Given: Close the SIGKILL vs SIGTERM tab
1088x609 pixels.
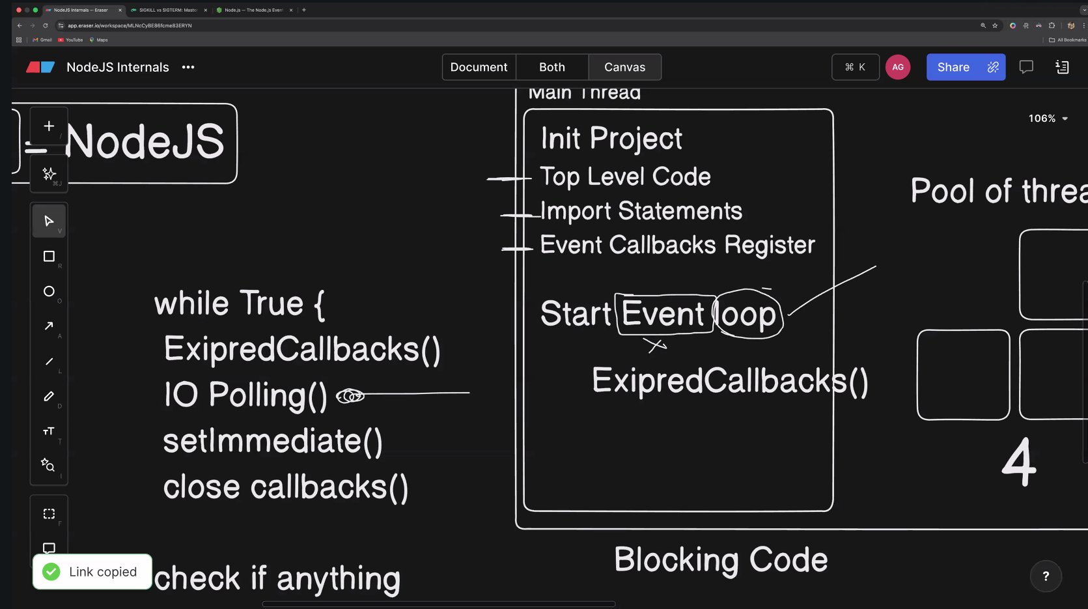Looking at the screenshot, I should click(x=205, y=10).
